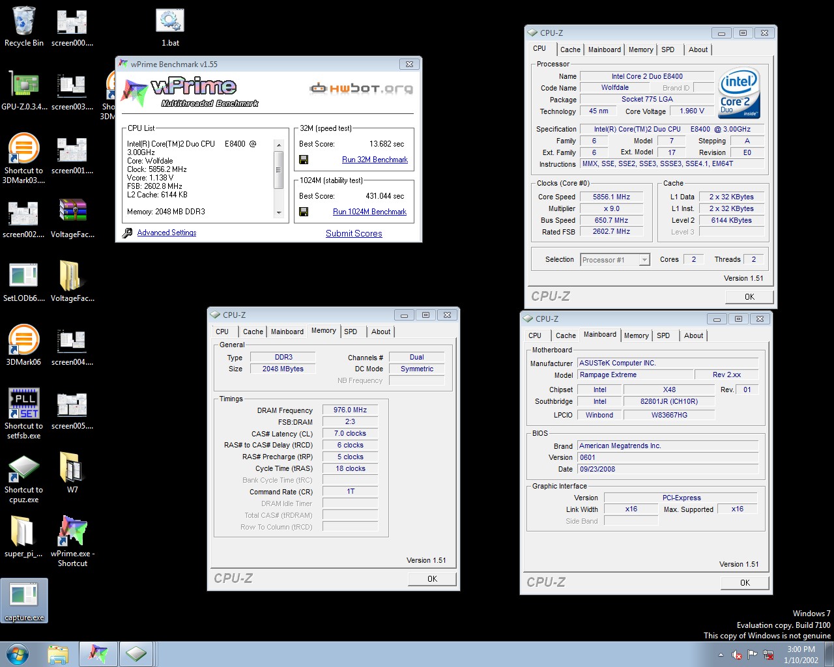Open the Recycle Bin desktop icon
Image resolution: width=834 pixels, height=667 pixels.
(24, 27)
